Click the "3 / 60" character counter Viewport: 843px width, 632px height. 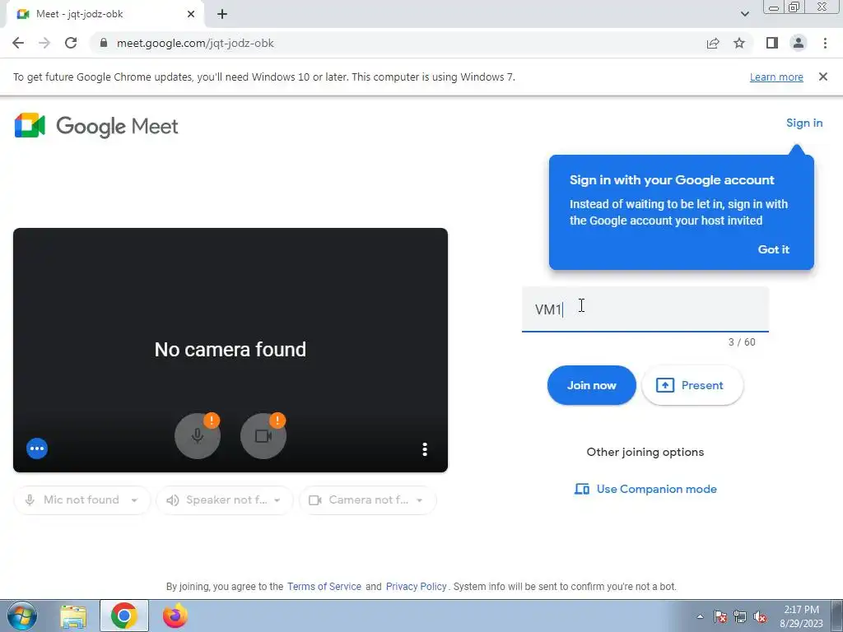(742, 342)
